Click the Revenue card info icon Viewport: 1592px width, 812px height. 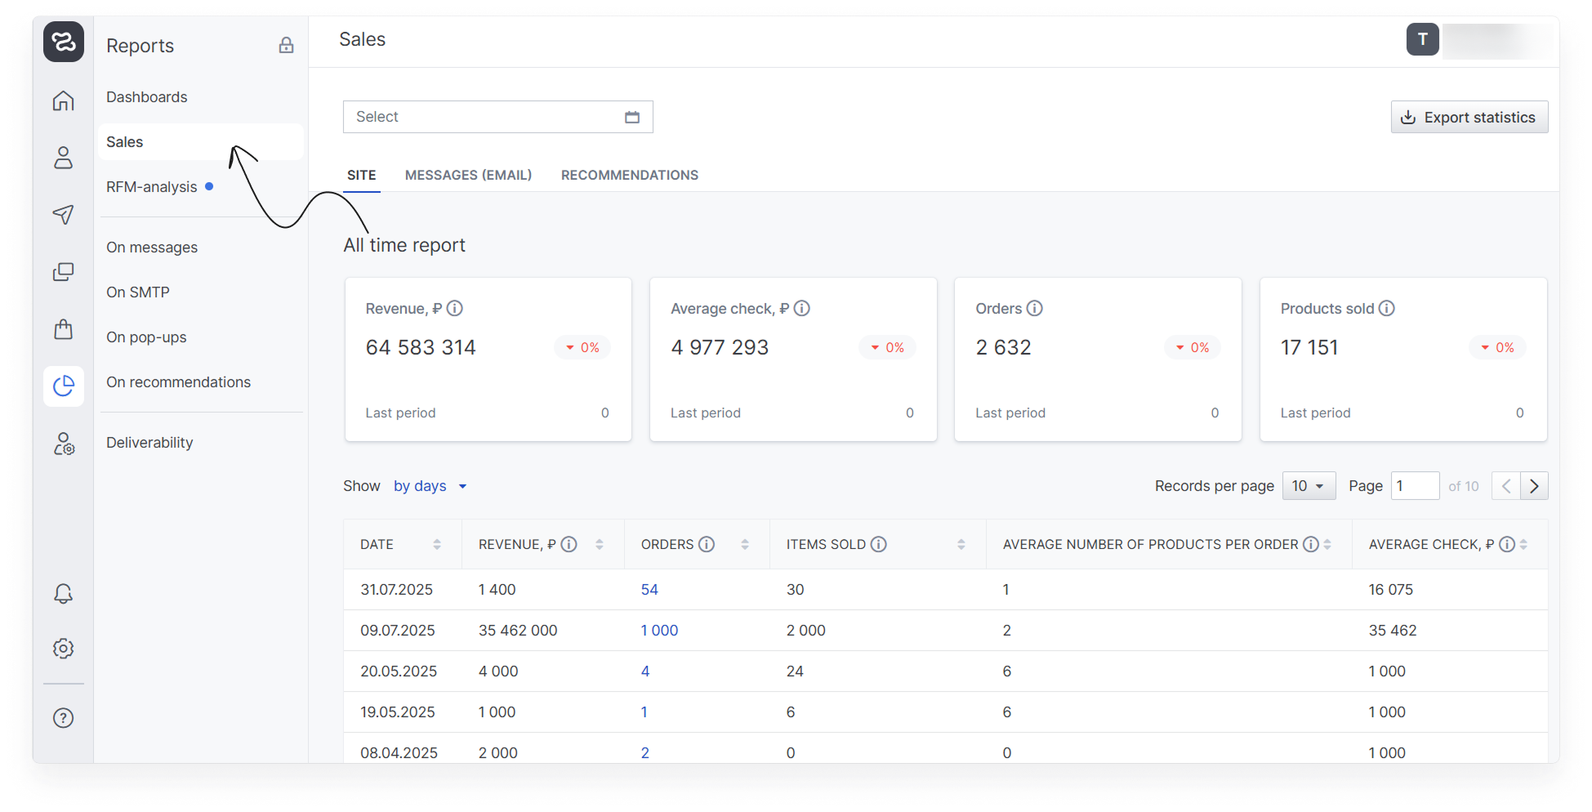pyautogui.click(x=455, y=309)
